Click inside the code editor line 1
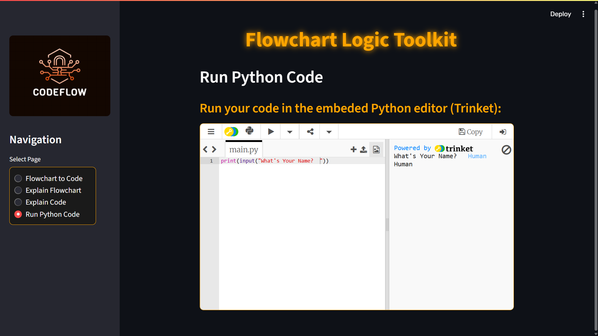 coord(302,161)
